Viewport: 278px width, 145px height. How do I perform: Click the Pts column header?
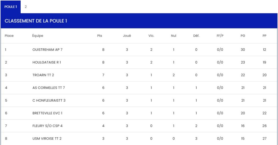pos(100,36)
